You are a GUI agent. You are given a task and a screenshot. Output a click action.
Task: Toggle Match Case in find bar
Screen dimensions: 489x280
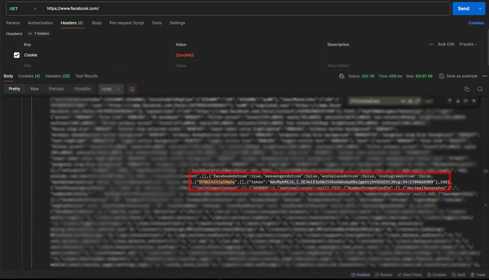point(403,101)
